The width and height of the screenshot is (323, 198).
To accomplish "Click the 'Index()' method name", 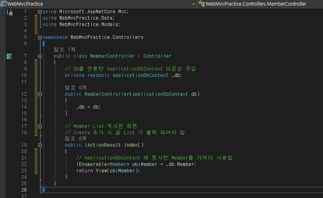I will [x=134, y=145].
